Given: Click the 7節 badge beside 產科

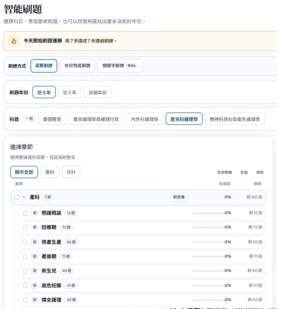Looking at the screenshot, I should 48,197.
